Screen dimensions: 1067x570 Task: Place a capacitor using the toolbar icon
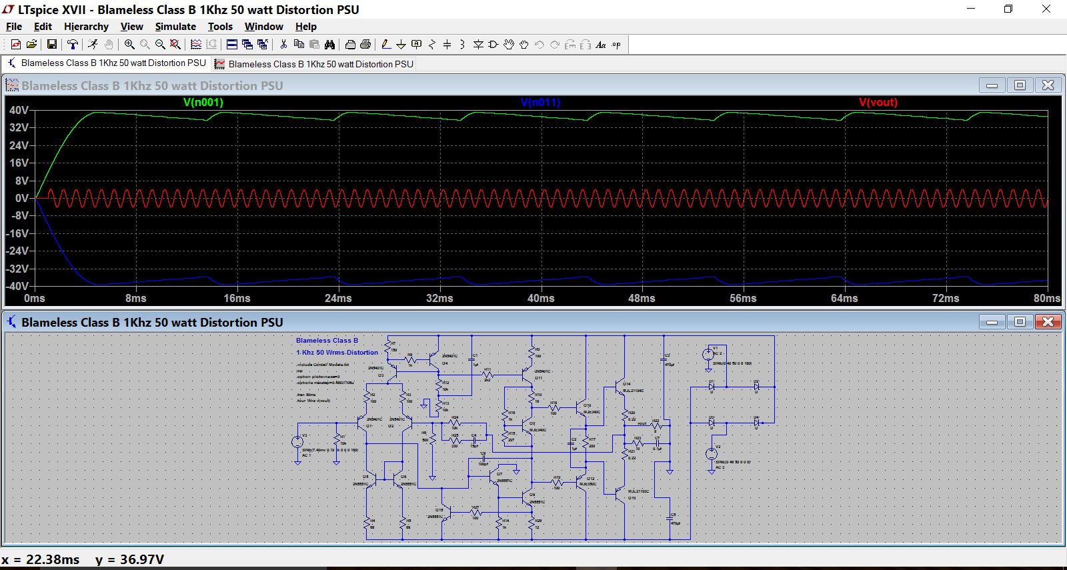[447, 45]
